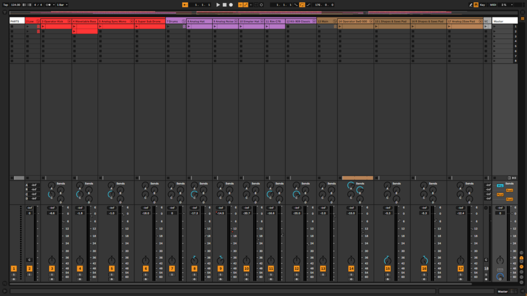The image size is (527, 296).
Task: Toggle track activator 14
Action: click(x=351, y=268)
